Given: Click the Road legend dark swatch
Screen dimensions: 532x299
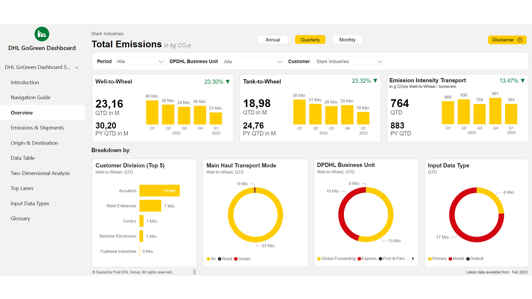Looking at the screenshot, I should point(220,259).
